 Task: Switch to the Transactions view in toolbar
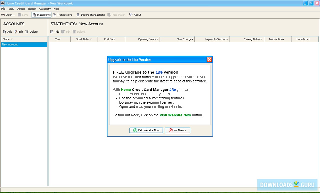pyautogui.click(x=62, y=15)
